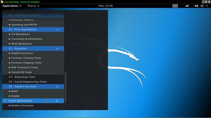Collapse arrow beside 14 - System Services
Image resolution: width=211 pixels, height=118 pixels.
57,87
